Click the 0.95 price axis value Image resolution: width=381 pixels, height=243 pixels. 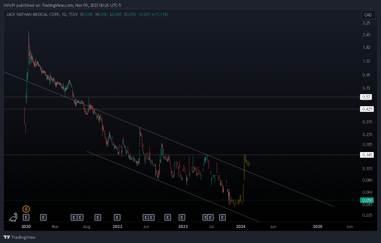click(367, 75)
